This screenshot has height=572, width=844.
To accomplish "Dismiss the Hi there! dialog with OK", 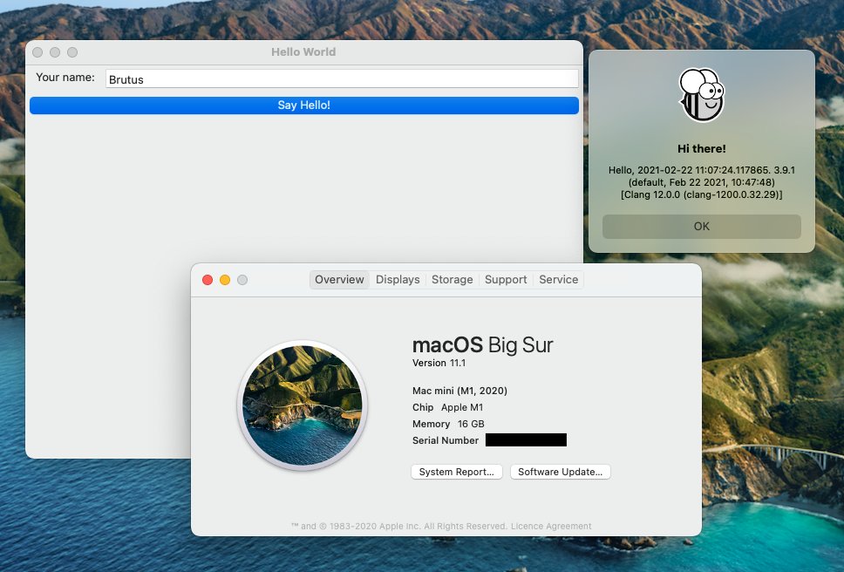I will pyautogui.click(x=701, y=227).
